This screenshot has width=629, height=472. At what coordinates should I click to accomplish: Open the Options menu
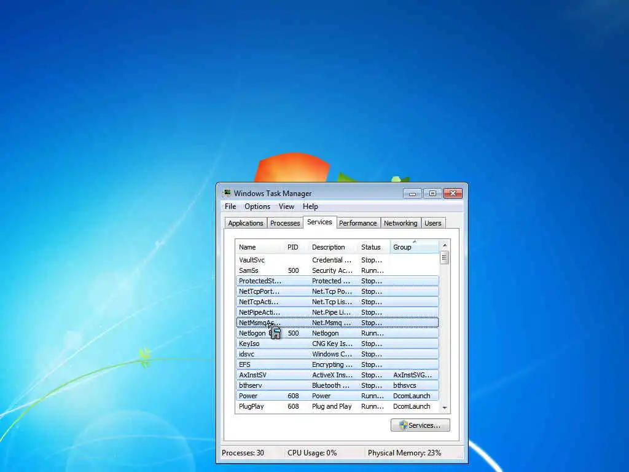point(257,206)
